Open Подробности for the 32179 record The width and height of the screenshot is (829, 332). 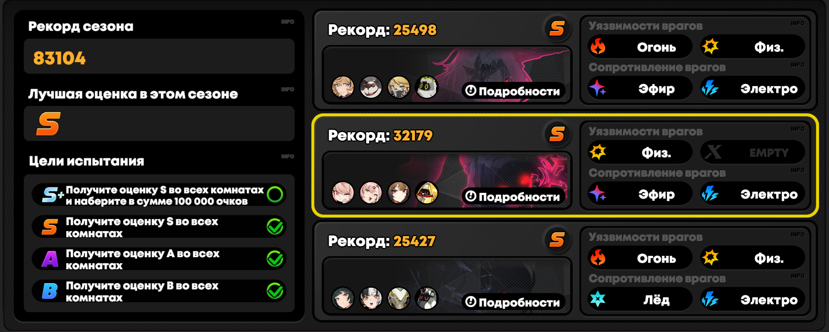point(513,197)
